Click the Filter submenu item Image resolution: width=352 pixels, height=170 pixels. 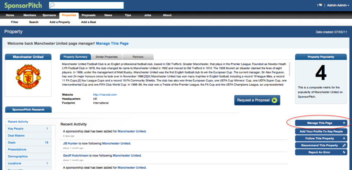15,22
